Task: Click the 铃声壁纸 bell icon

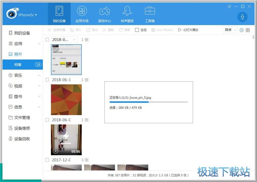Action: (x=127, y=11)
